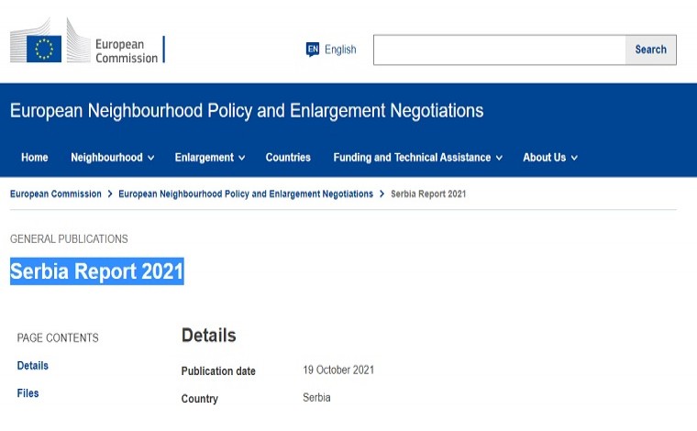Click the European Commission logo
The width and height of the screenshot is (697, 431).
tap(87, 41)
